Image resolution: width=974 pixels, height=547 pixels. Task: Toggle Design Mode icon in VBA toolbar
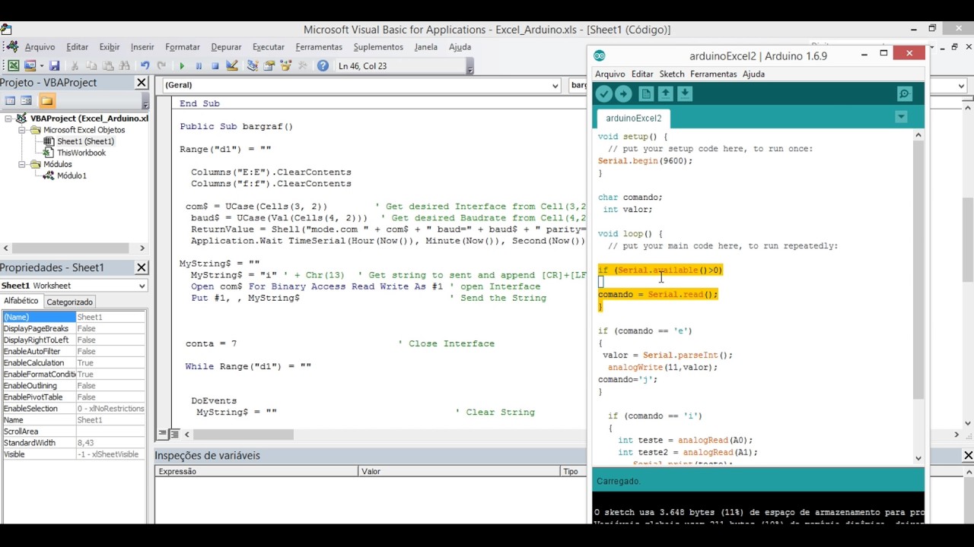[232, 66]
